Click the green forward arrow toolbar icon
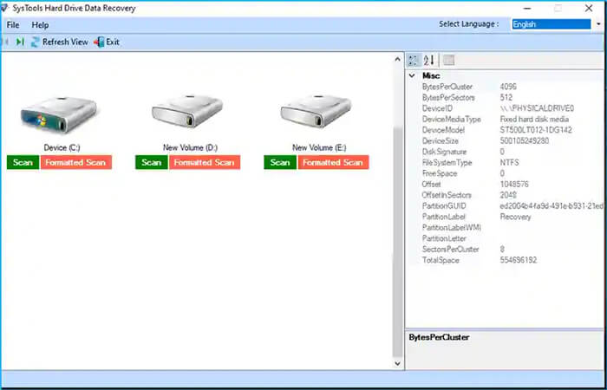607x390 pixels. [x=20, y=42]
